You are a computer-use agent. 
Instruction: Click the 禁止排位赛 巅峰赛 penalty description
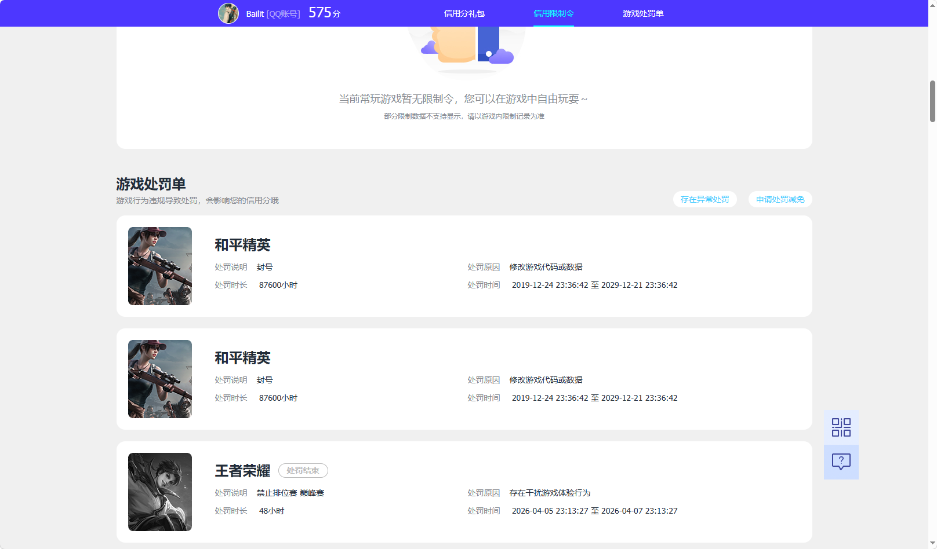[291, 493]
